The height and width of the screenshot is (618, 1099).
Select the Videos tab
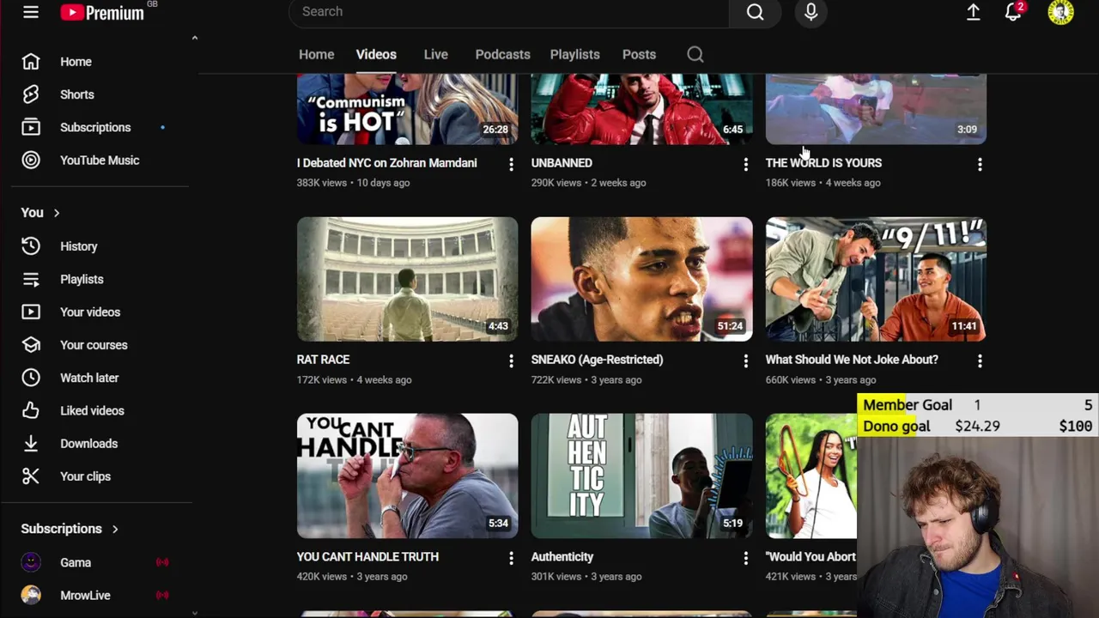click(x=376, y=54)
